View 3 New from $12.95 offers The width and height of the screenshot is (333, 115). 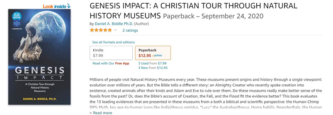(x=153, y=68)
